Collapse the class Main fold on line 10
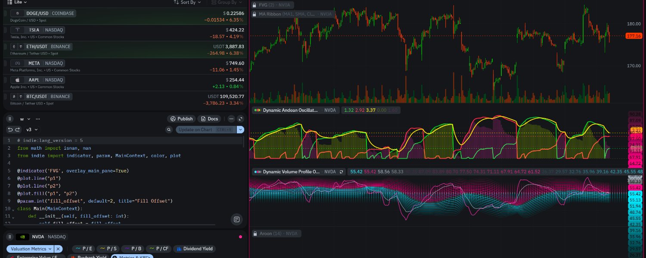Screen dimensions: 646x258 pos(12,209)
